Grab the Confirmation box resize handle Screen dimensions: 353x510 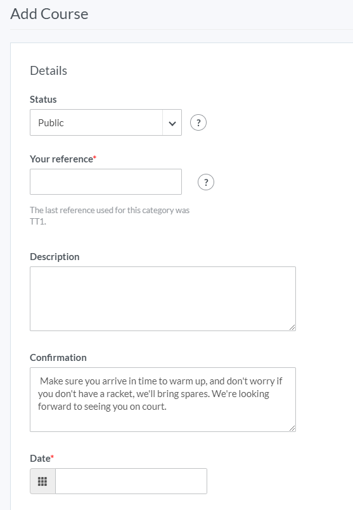tap(292, 428)
